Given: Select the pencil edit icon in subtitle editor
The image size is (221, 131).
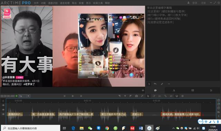Looking at the screenshot, I should click(162, 84).
